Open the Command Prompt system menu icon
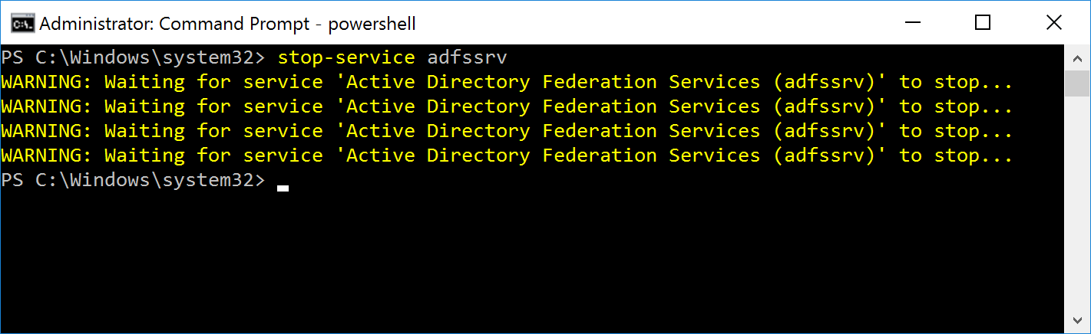Screen dimensions: 1091x334 click(x=22, y=24)
